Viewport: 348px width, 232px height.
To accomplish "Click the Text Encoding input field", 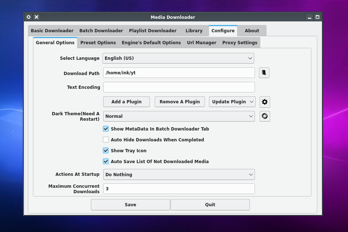I will pos(179,87).
